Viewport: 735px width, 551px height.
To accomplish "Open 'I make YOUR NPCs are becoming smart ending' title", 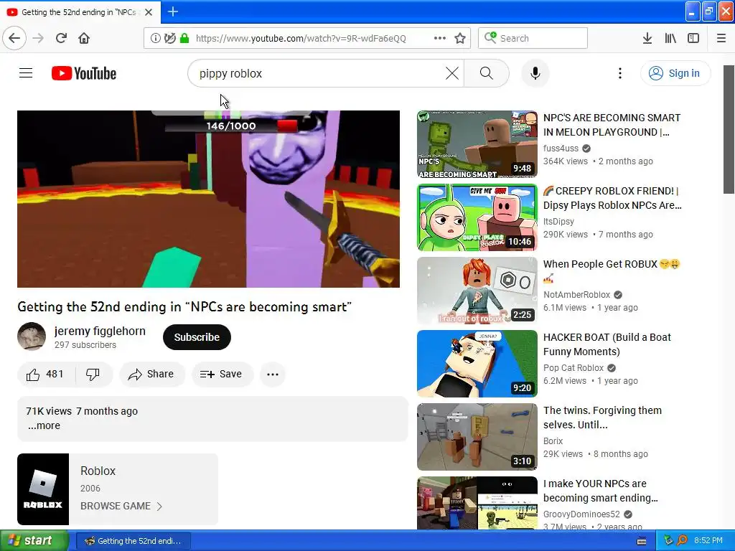I will [601, 491].
